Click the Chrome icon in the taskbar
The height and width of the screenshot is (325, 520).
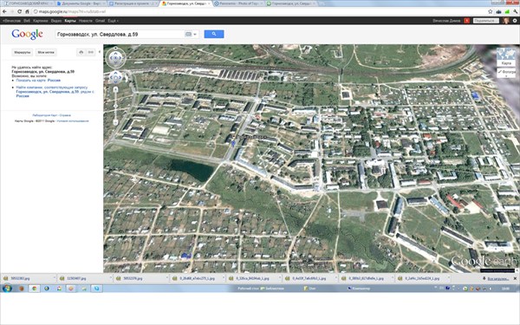tap(34, 289)
